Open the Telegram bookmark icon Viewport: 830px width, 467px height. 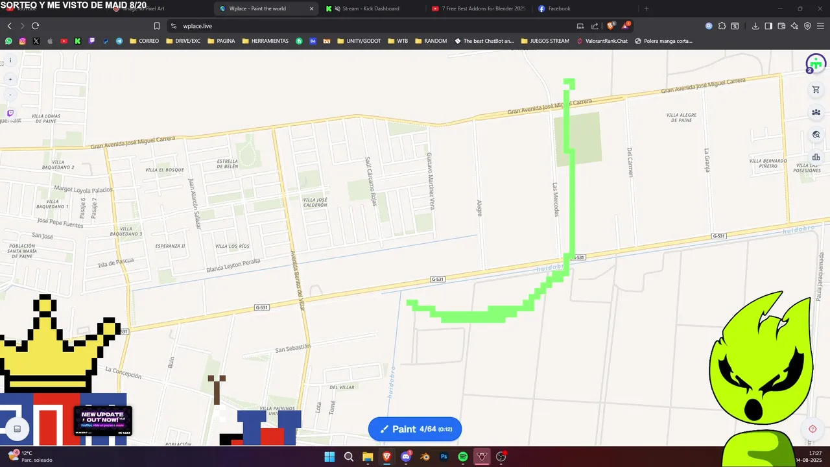pos(119,41)
